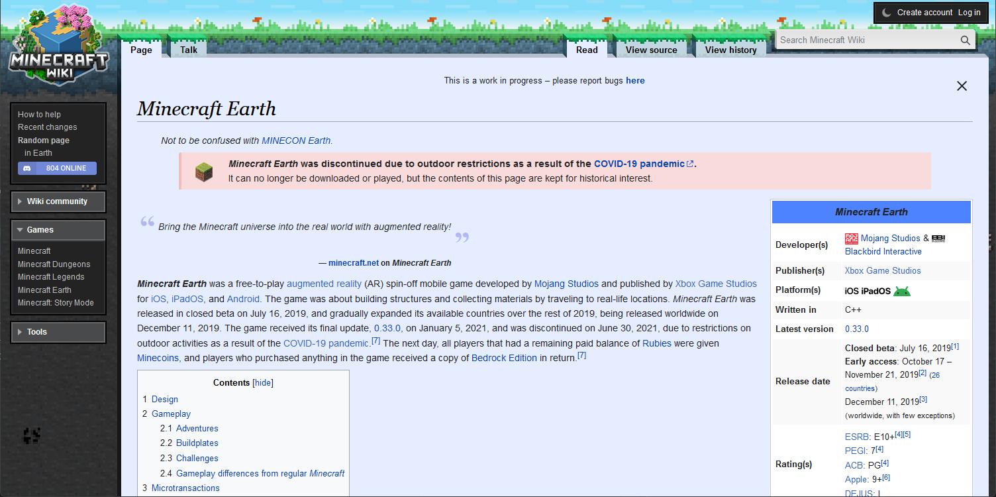
Task: Open the MINECON Earth link
Action: click(x=296, y=140)
